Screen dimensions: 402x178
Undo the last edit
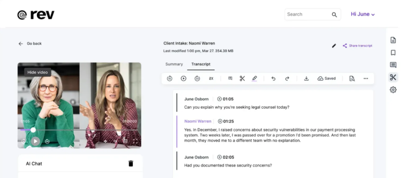pos(274,79)
